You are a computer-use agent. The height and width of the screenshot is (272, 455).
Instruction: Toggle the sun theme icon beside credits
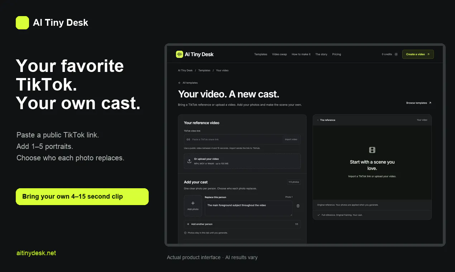click(x=396, y=54)
